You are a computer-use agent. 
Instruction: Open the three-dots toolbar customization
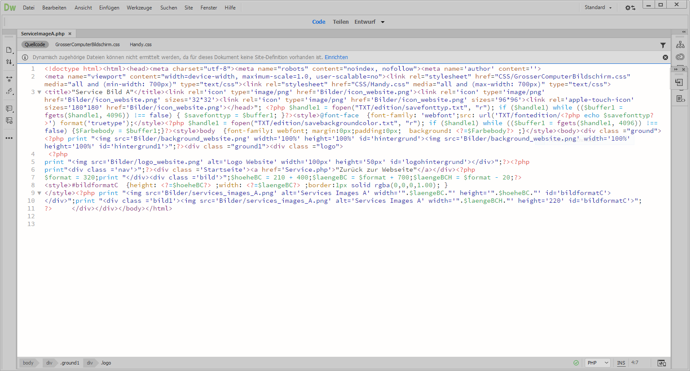point(9,138)
